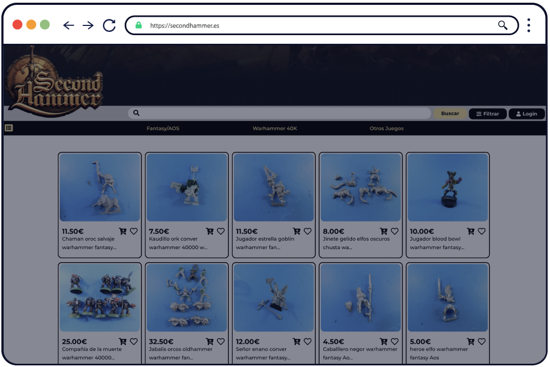
Task: Open Jugador estrella goblin product image
Action: [x=274, y=187]
